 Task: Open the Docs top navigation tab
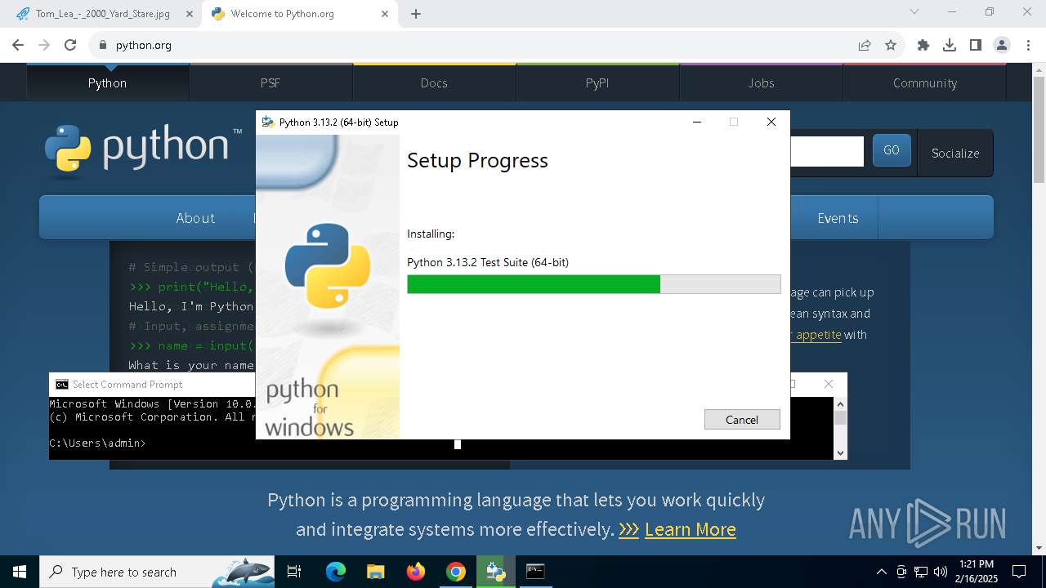coord(434,82)
